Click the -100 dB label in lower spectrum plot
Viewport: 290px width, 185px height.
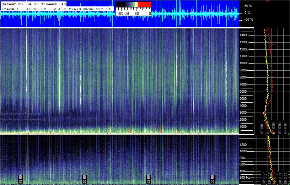(263, 178)
